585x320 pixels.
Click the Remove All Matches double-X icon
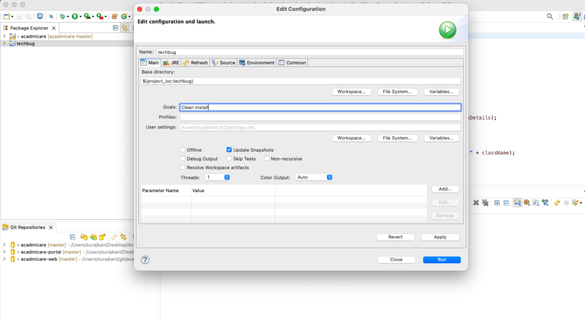(485, 202)
